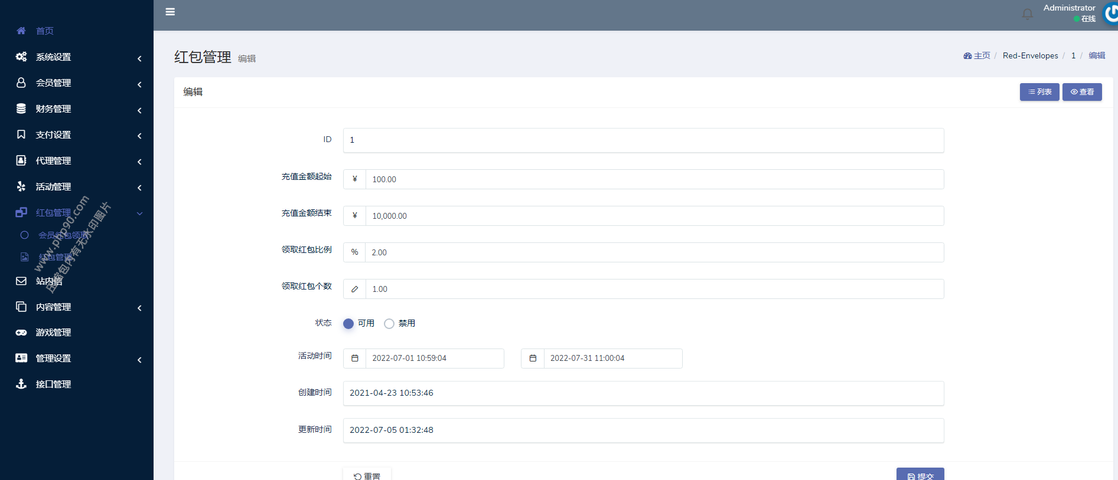Click the hamburger menu toggle icon
Image resolution: width=1118 pixels, height=480 pixels.
170,12
